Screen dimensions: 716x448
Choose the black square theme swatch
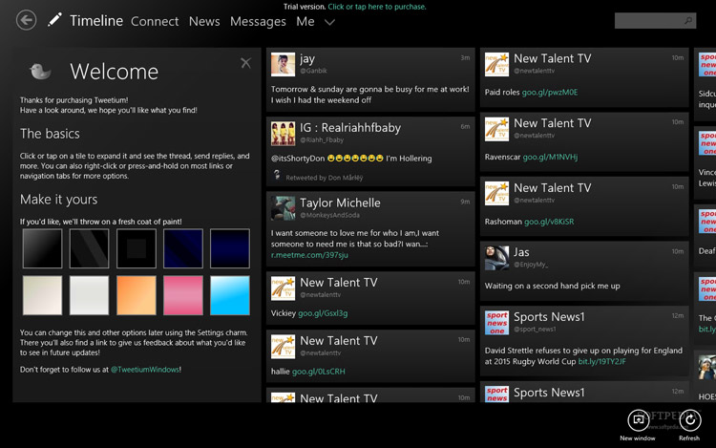137,248
